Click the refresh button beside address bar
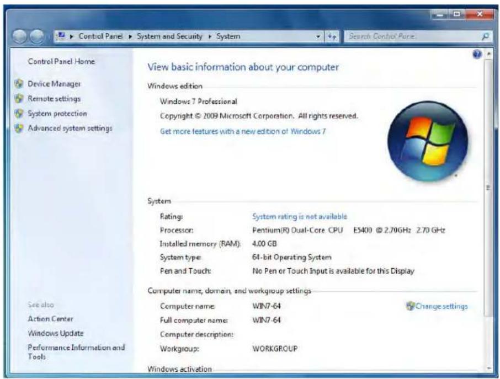 coord(332,36)
